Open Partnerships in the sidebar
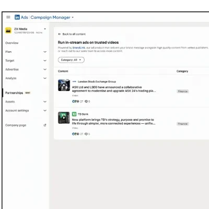Viewport: 209px width, 209px height. point(14,93)
